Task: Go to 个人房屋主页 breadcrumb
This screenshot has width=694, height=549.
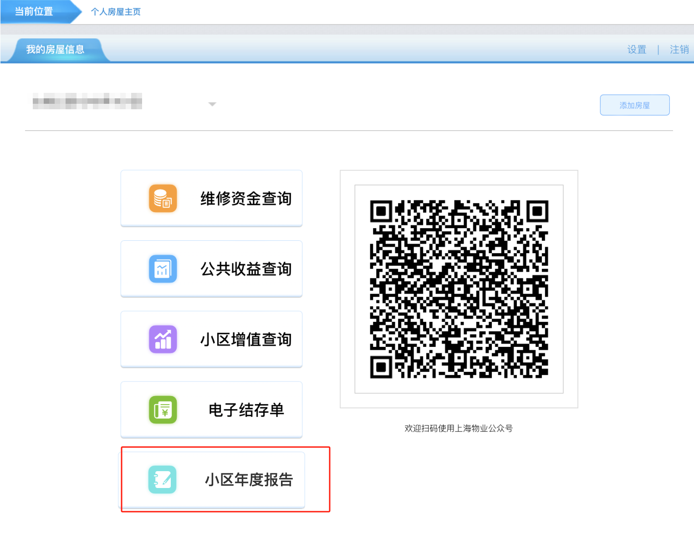Action: click(116, 12)
